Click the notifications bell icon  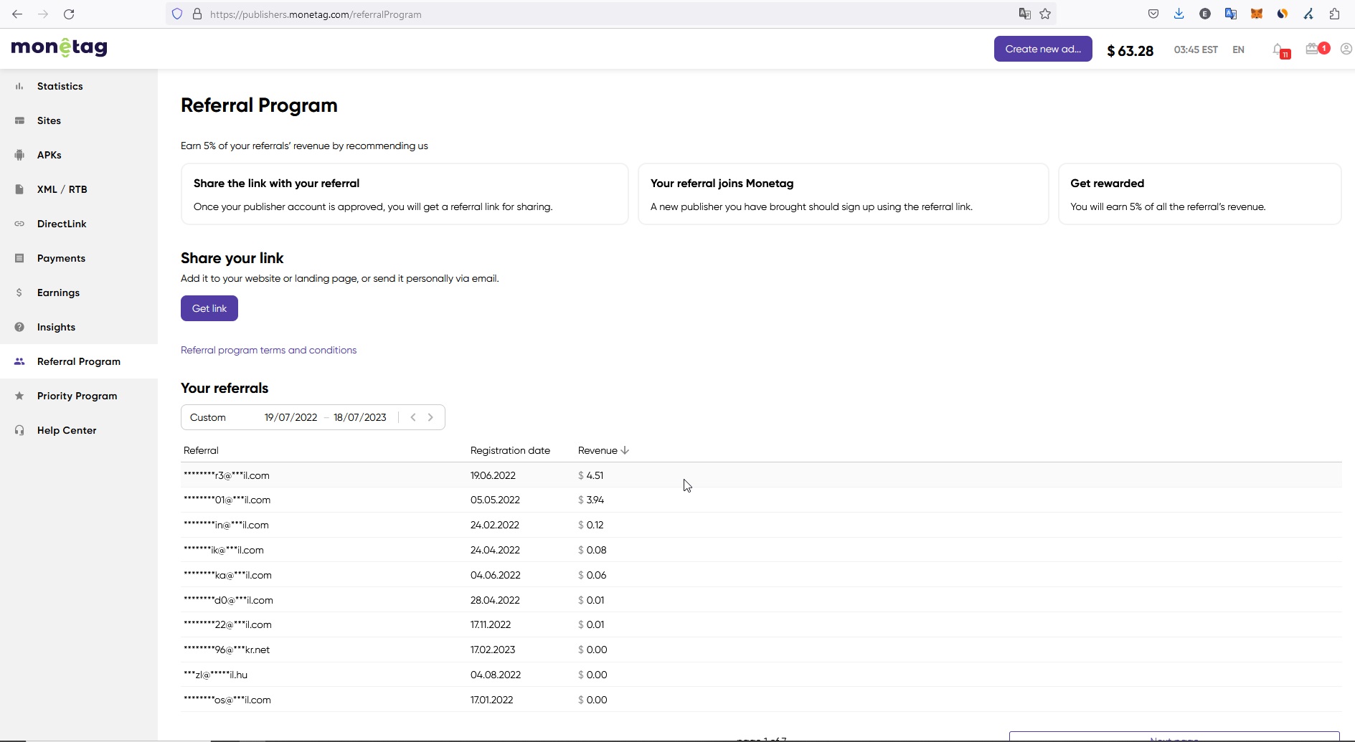click(1278, 49)
